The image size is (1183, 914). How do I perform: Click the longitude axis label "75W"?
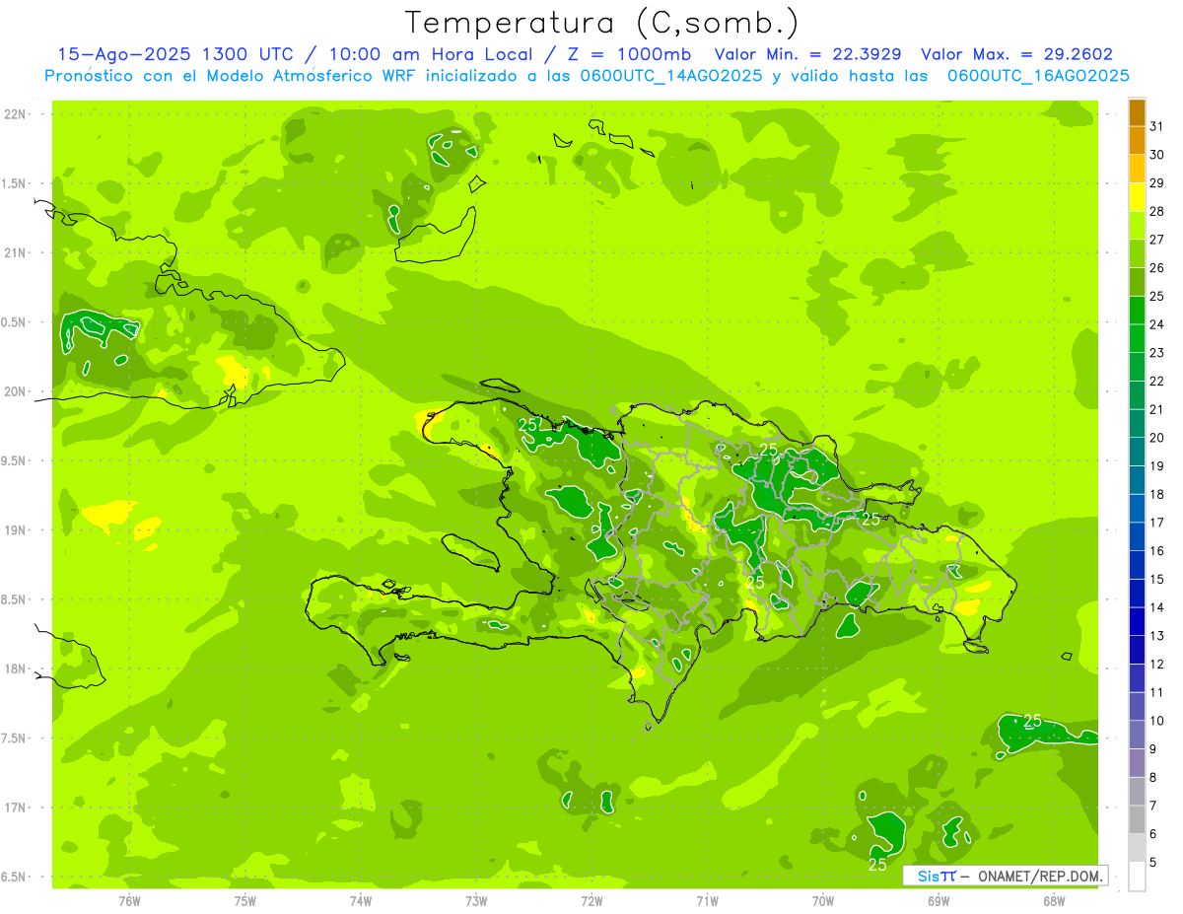pos(245,900)
